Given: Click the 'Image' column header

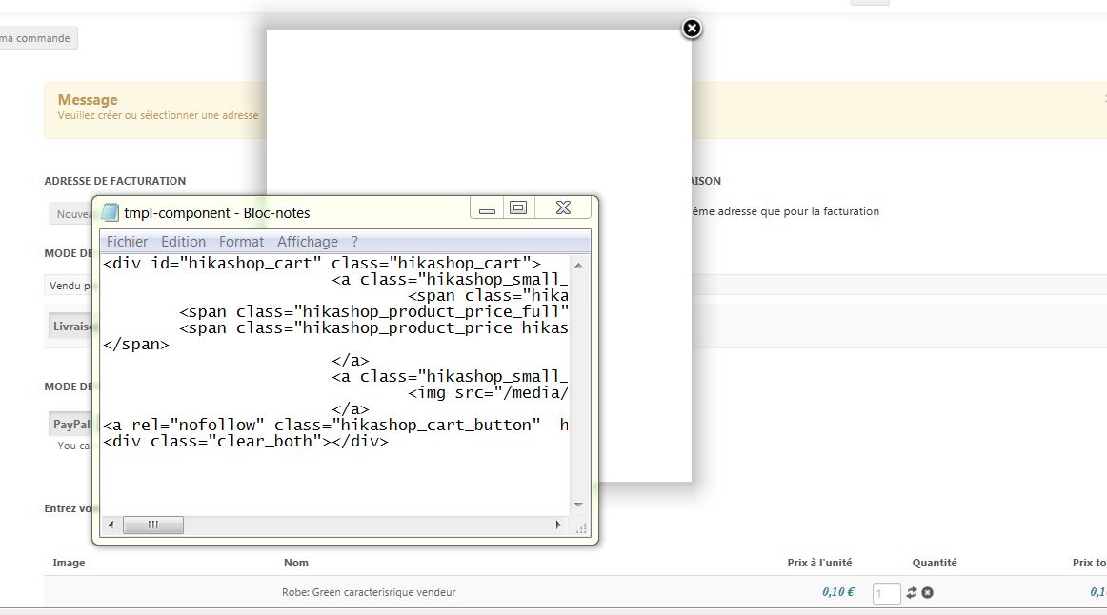Looking at the screenshot, I should tap(69, 563).
